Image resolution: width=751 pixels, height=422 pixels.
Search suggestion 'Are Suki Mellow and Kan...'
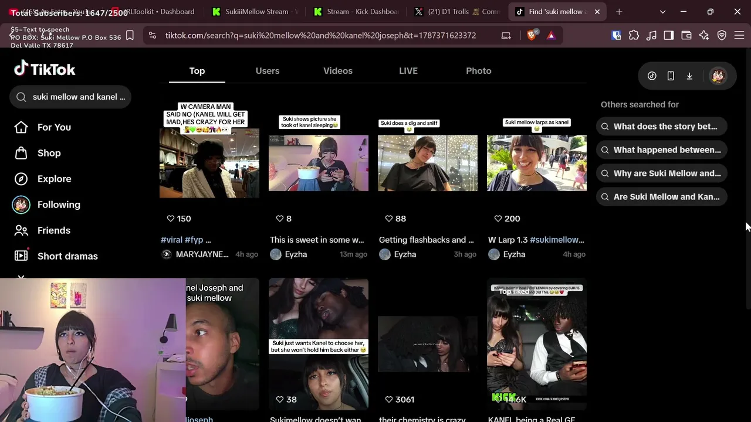click(662, 197)
